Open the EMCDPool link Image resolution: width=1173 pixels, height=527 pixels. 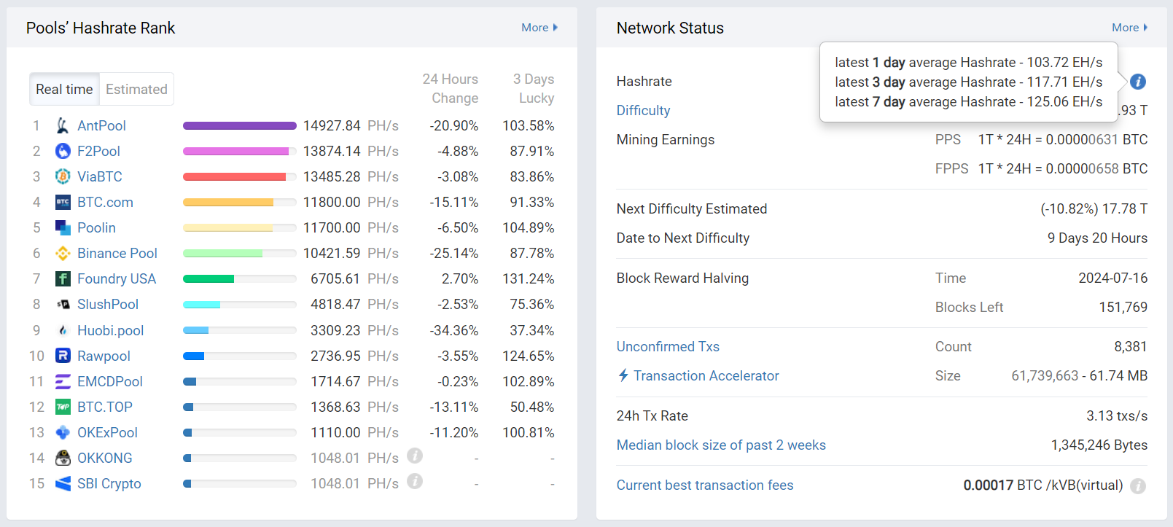click(x=110, y=381)
